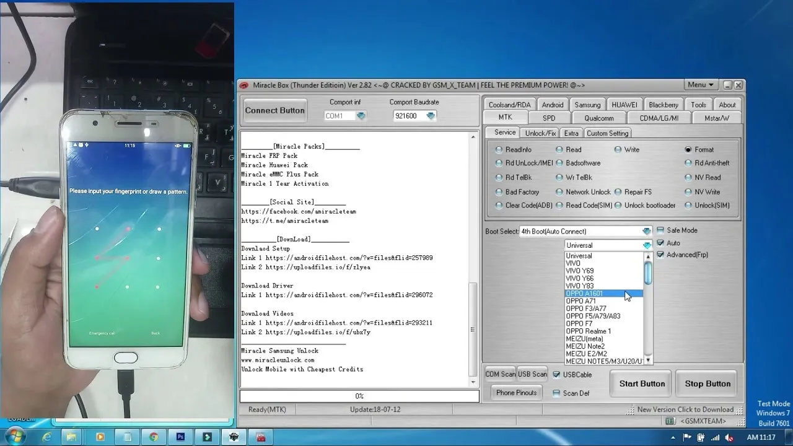Screen dimensions: 793x446
Task: Select MEIZU Note2 in the model list
Action: click(x=604, y=346)
